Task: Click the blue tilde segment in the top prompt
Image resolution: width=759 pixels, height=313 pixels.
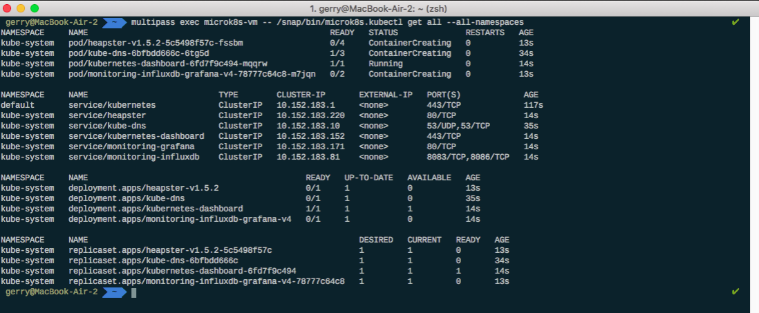Action: click(x=113, y=22)
